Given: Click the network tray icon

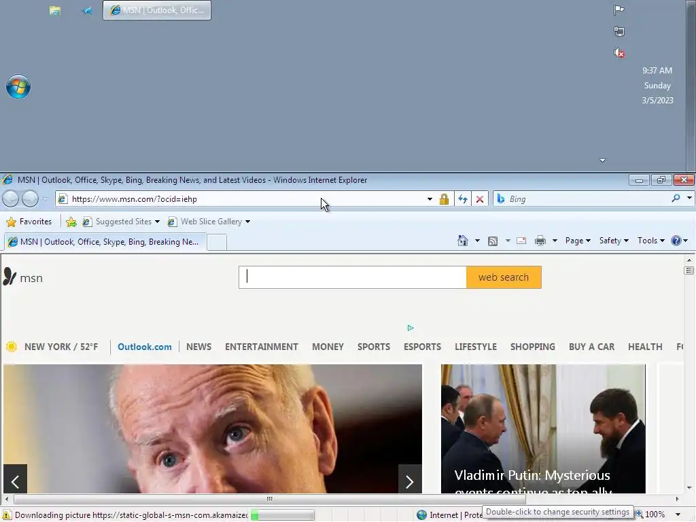Looking at the screenshot, I should (x=619, y=31).
